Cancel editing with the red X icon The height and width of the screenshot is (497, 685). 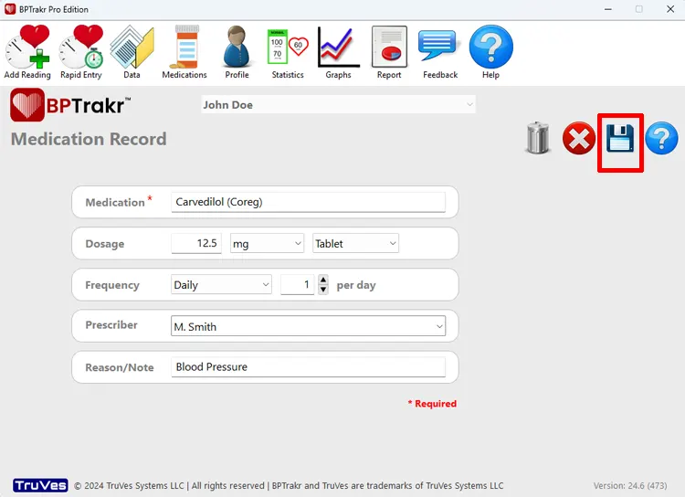click(x=578, y=139)
